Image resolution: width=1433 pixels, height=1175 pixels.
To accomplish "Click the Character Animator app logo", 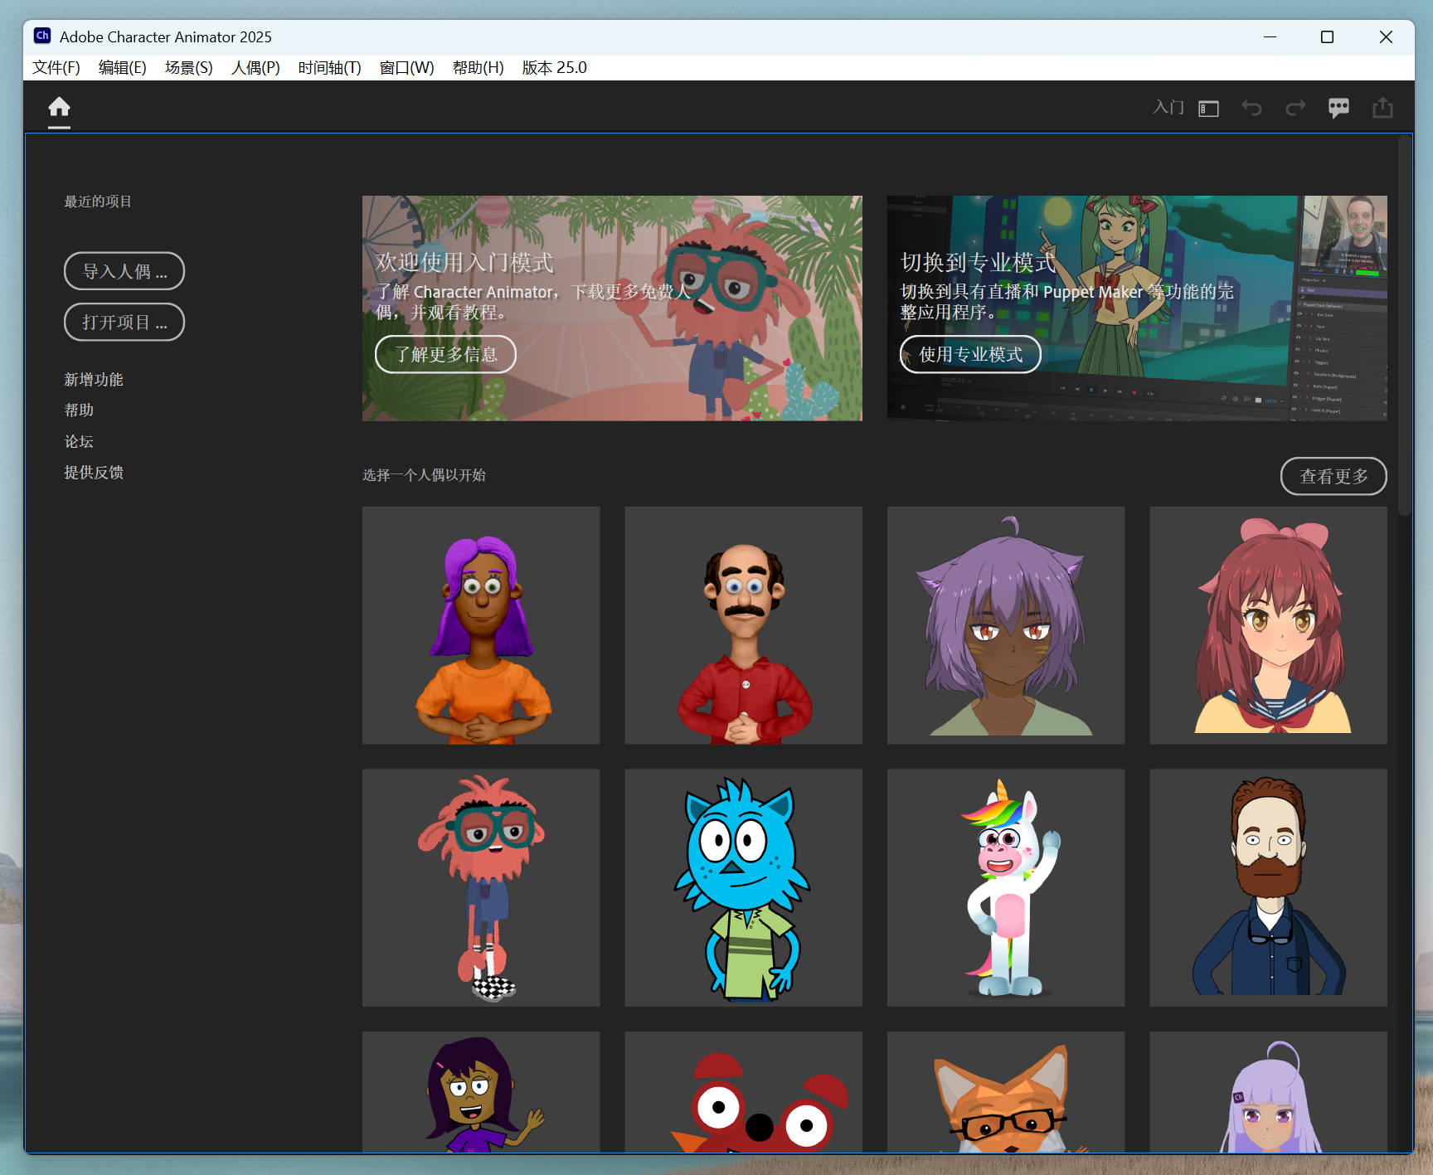I will click(42, 36).
